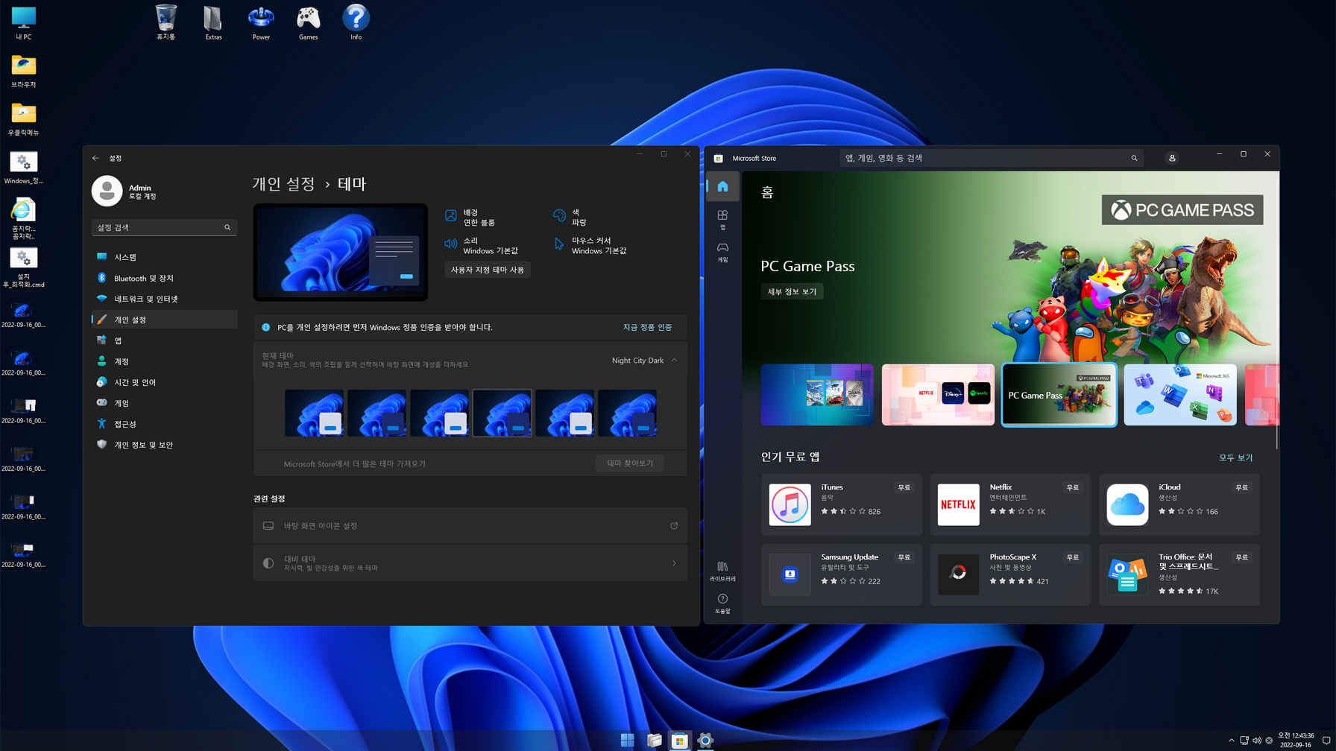1336x751 pixels.
Task: Click the PC Game Pass carousel thumbnail
Action: tap(1059, 395)
